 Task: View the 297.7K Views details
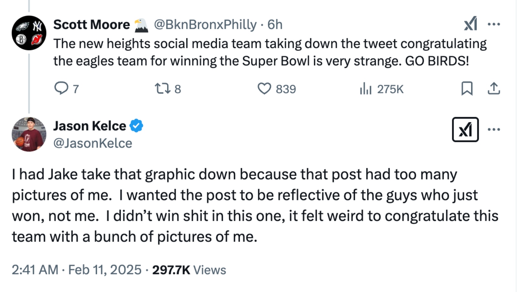(x=188, y=268)
